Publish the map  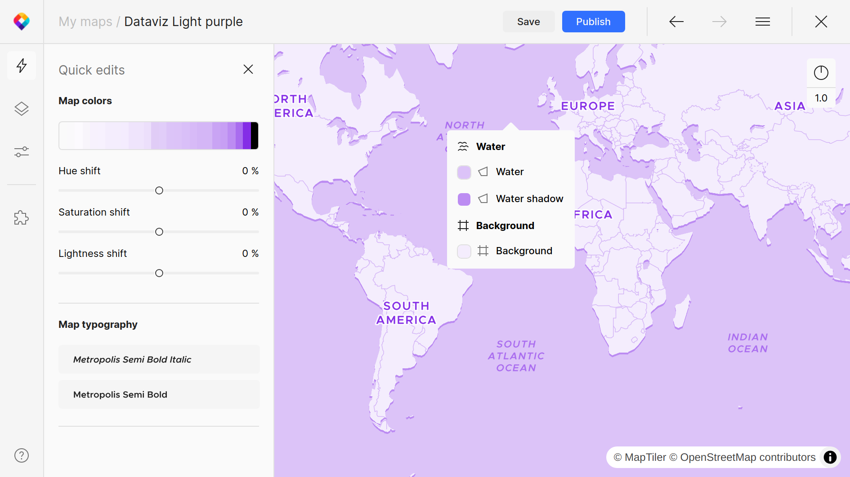(x=593, y=22)
